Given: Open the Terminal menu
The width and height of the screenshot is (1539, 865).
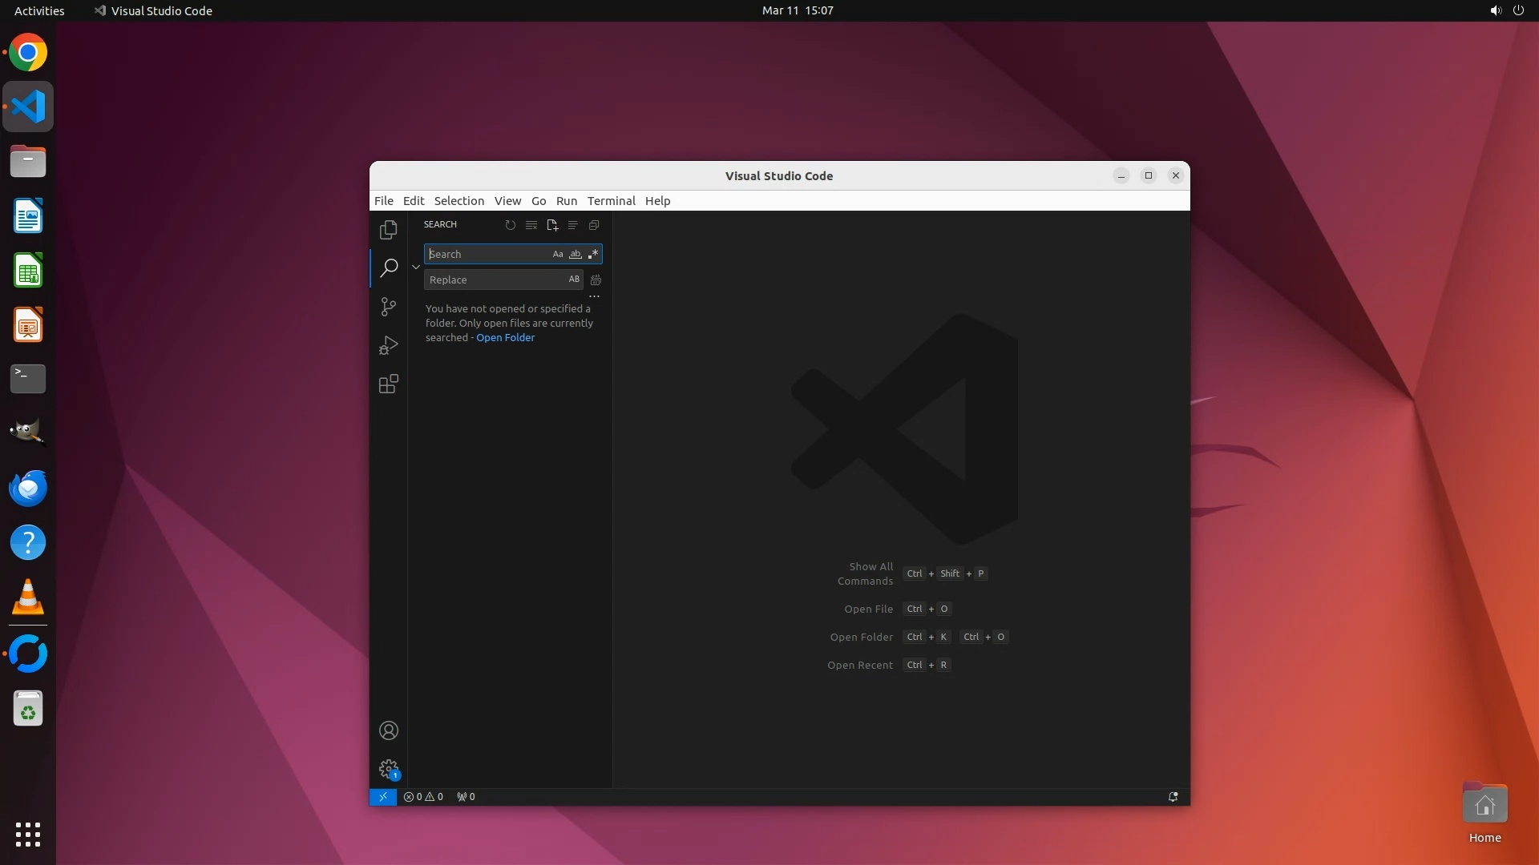Looking at the screenshot, I should click(x=611, y=201).
